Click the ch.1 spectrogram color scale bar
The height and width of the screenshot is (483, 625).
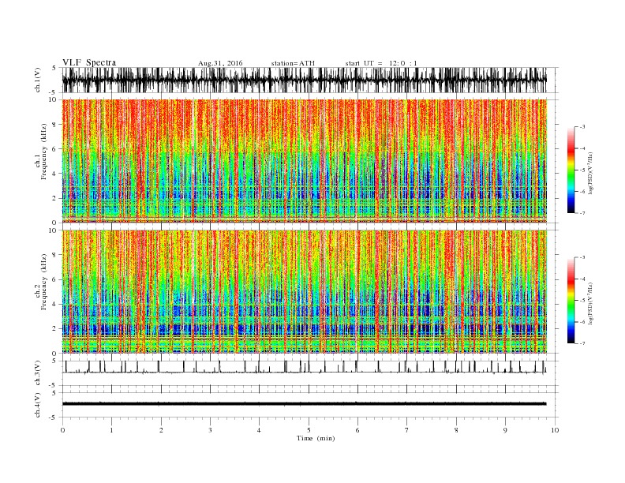(x=571, y=170)
